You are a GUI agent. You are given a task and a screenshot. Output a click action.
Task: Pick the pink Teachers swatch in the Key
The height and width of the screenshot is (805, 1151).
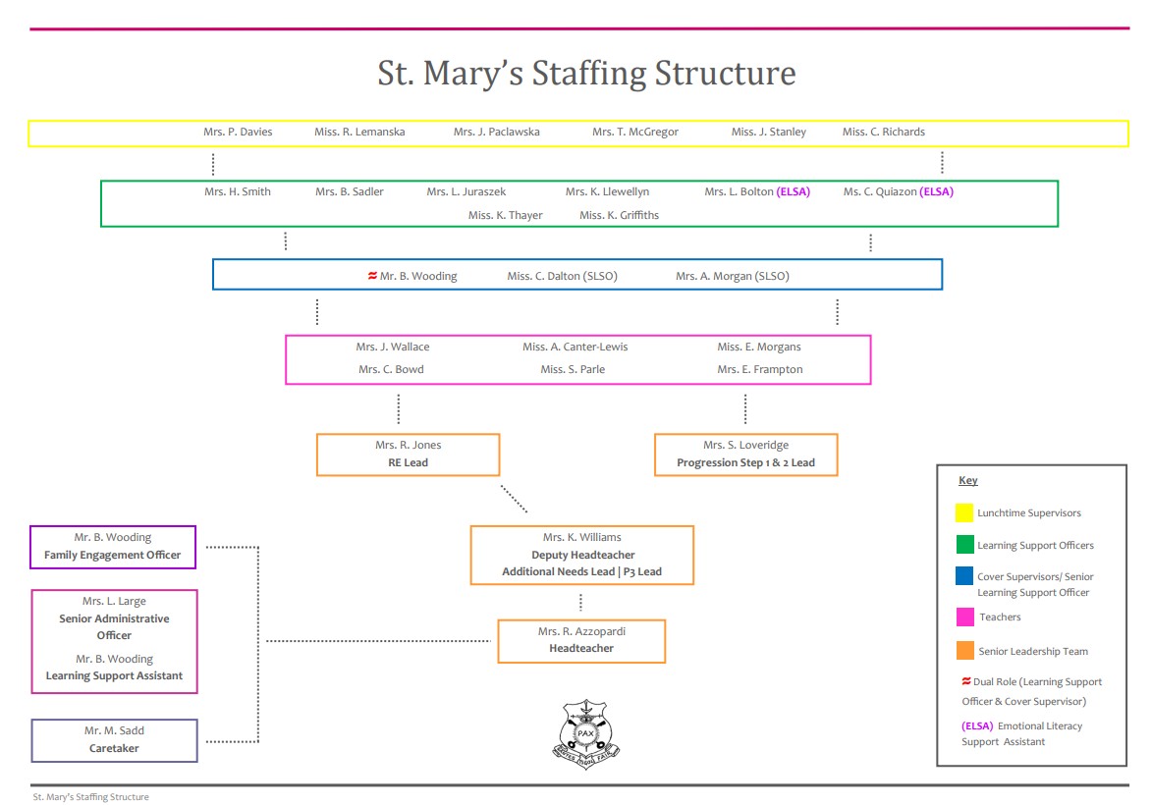pyautogui.click(x=964, y=617)
